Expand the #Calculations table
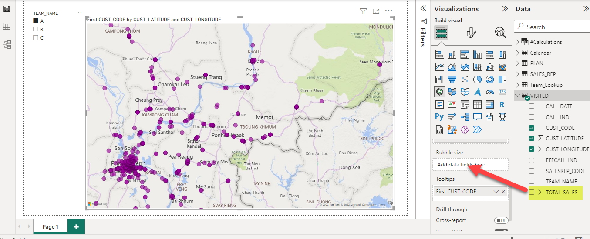Image resolution: width=590 pixels, height=239 pixels. 518,42
